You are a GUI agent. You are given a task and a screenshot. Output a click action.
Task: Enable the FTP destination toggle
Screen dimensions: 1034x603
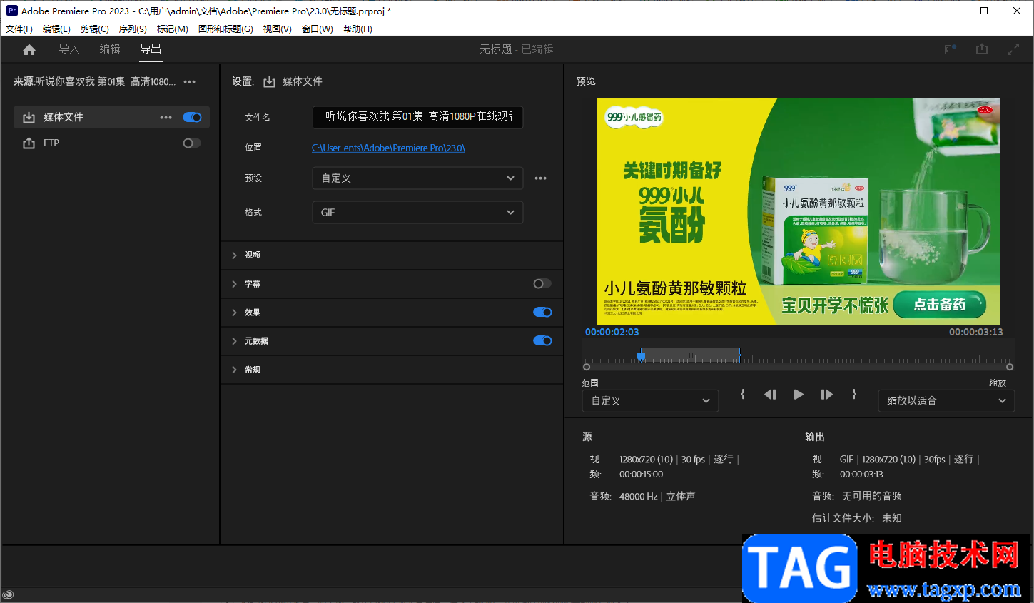pos(192,143)
